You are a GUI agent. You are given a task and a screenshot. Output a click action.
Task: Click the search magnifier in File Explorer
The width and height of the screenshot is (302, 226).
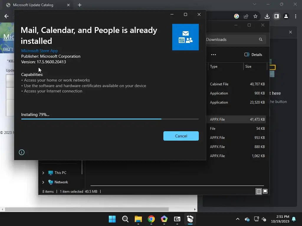pos(261,39)
